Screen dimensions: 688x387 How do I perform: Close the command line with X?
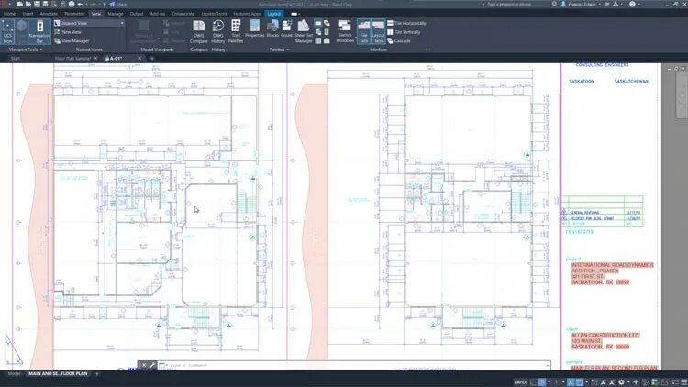(143, 365)
